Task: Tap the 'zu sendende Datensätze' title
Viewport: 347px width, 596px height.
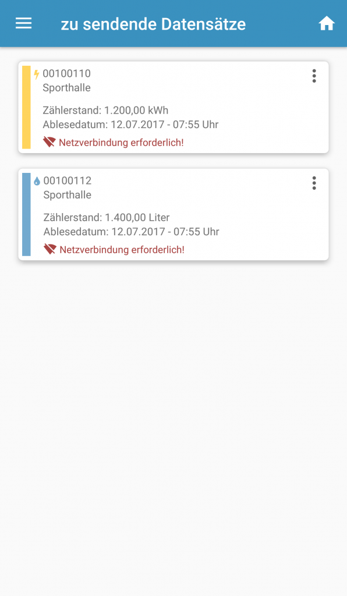Action: pyautogui.click(x=153, y=24)
